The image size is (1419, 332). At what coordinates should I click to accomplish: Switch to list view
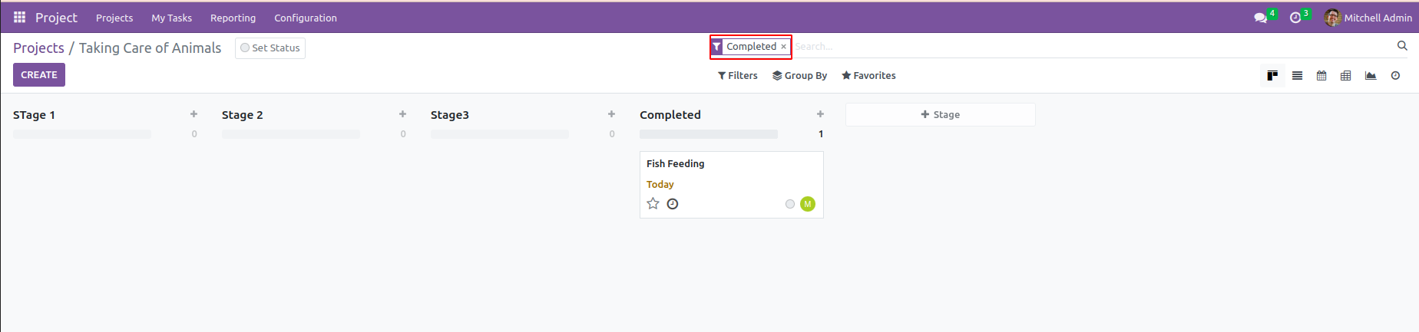(1297, 76)
